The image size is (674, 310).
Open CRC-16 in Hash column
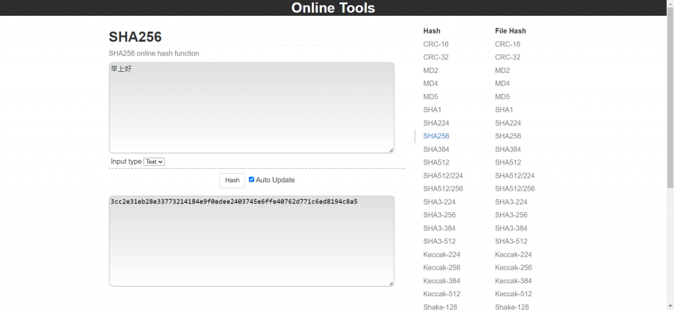click(436, 44)
